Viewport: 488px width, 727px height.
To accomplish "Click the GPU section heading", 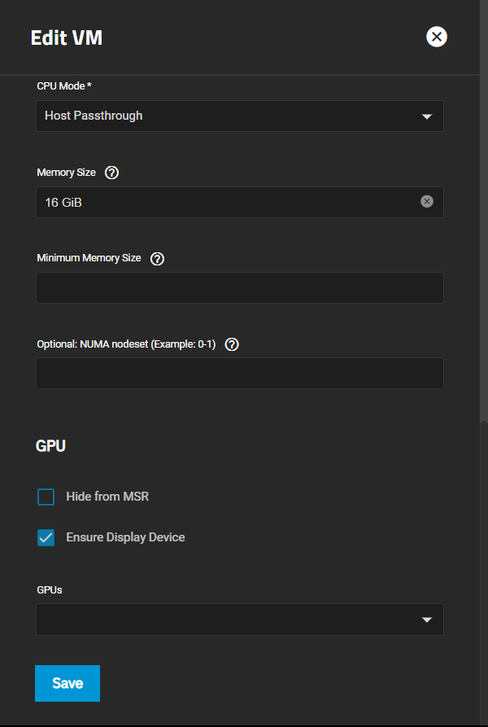I will pos(50,446).
